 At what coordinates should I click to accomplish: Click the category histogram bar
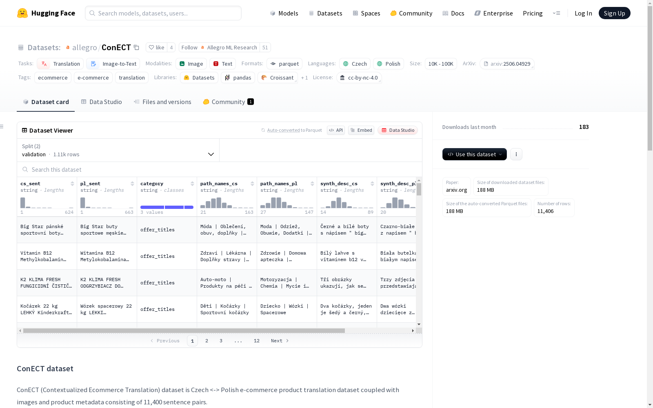(x=167, y=207)
